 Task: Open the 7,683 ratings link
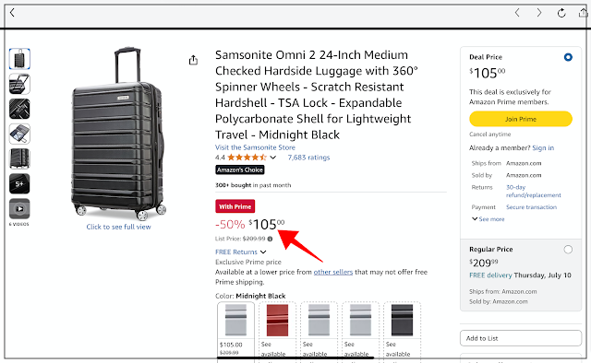(x=308, y=158)
